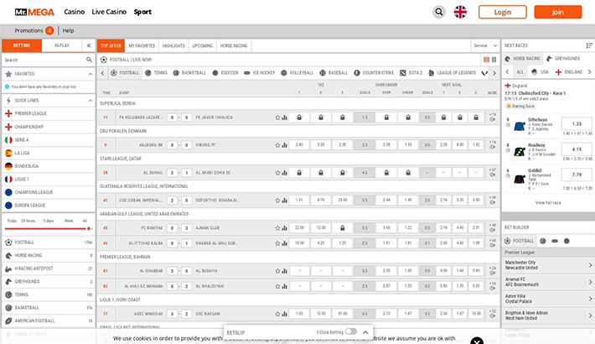Open the Upcoming tab

click(x=202, y=45)
